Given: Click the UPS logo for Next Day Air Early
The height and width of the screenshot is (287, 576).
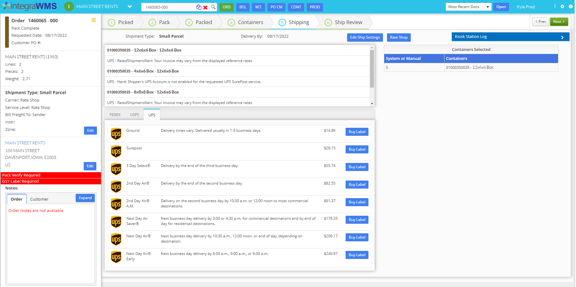Looking at the screenshot, I should coord(116,257).
